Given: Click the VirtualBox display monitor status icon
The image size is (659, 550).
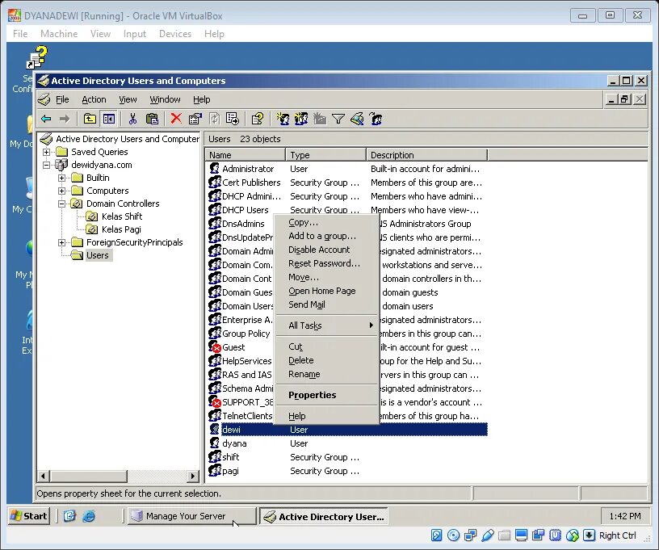Looking at the screenshot, I should (521, 535).
